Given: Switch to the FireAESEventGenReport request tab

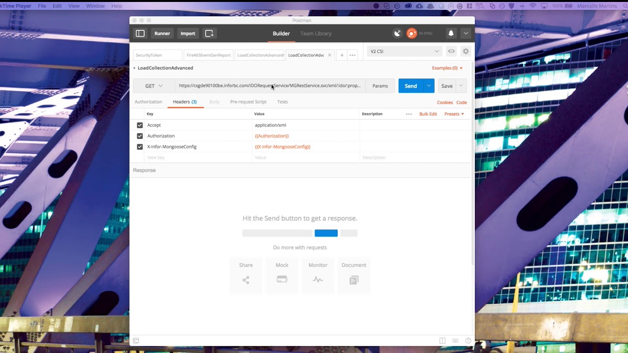Looking at the screenshot, I should [x=209, y=55].
